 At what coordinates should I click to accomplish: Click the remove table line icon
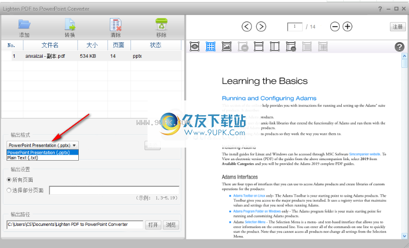(291, 47)
